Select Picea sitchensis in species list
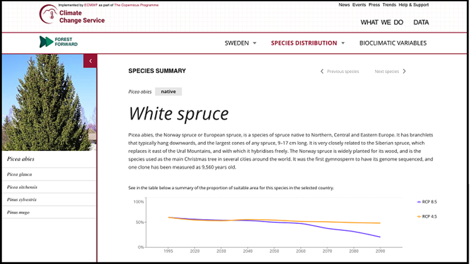 (x=22, y=187)
